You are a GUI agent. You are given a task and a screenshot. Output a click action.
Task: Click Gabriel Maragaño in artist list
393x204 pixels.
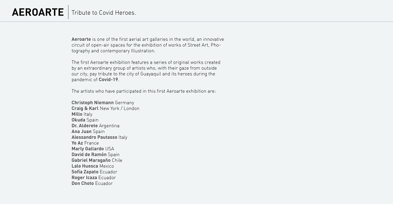pos(91,160)
